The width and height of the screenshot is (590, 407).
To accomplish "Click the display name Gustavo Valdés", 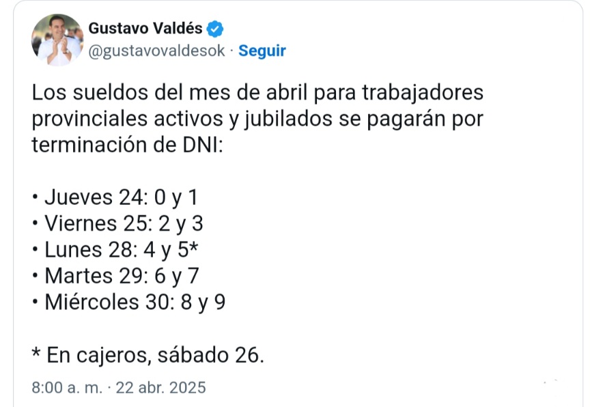I will click(x=146, y=29).
